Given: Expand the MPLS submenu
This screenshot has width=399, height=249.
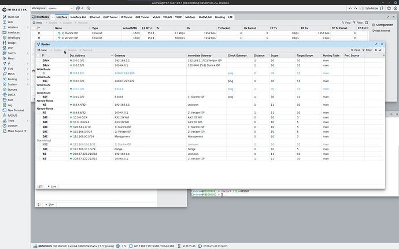Looking at the screenshot, I should tap(28, 74).
